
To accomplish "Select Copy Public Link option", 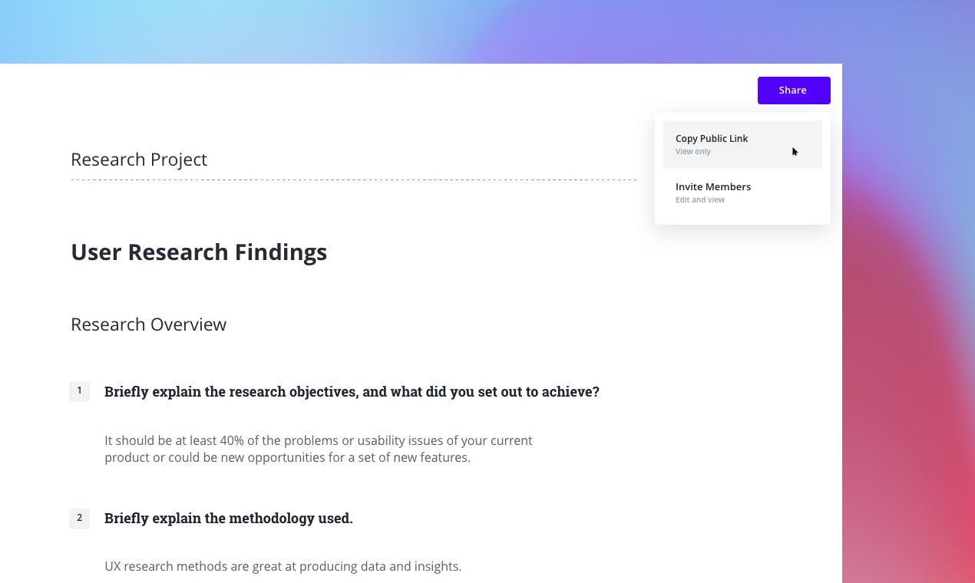I will tap(712, 139).
